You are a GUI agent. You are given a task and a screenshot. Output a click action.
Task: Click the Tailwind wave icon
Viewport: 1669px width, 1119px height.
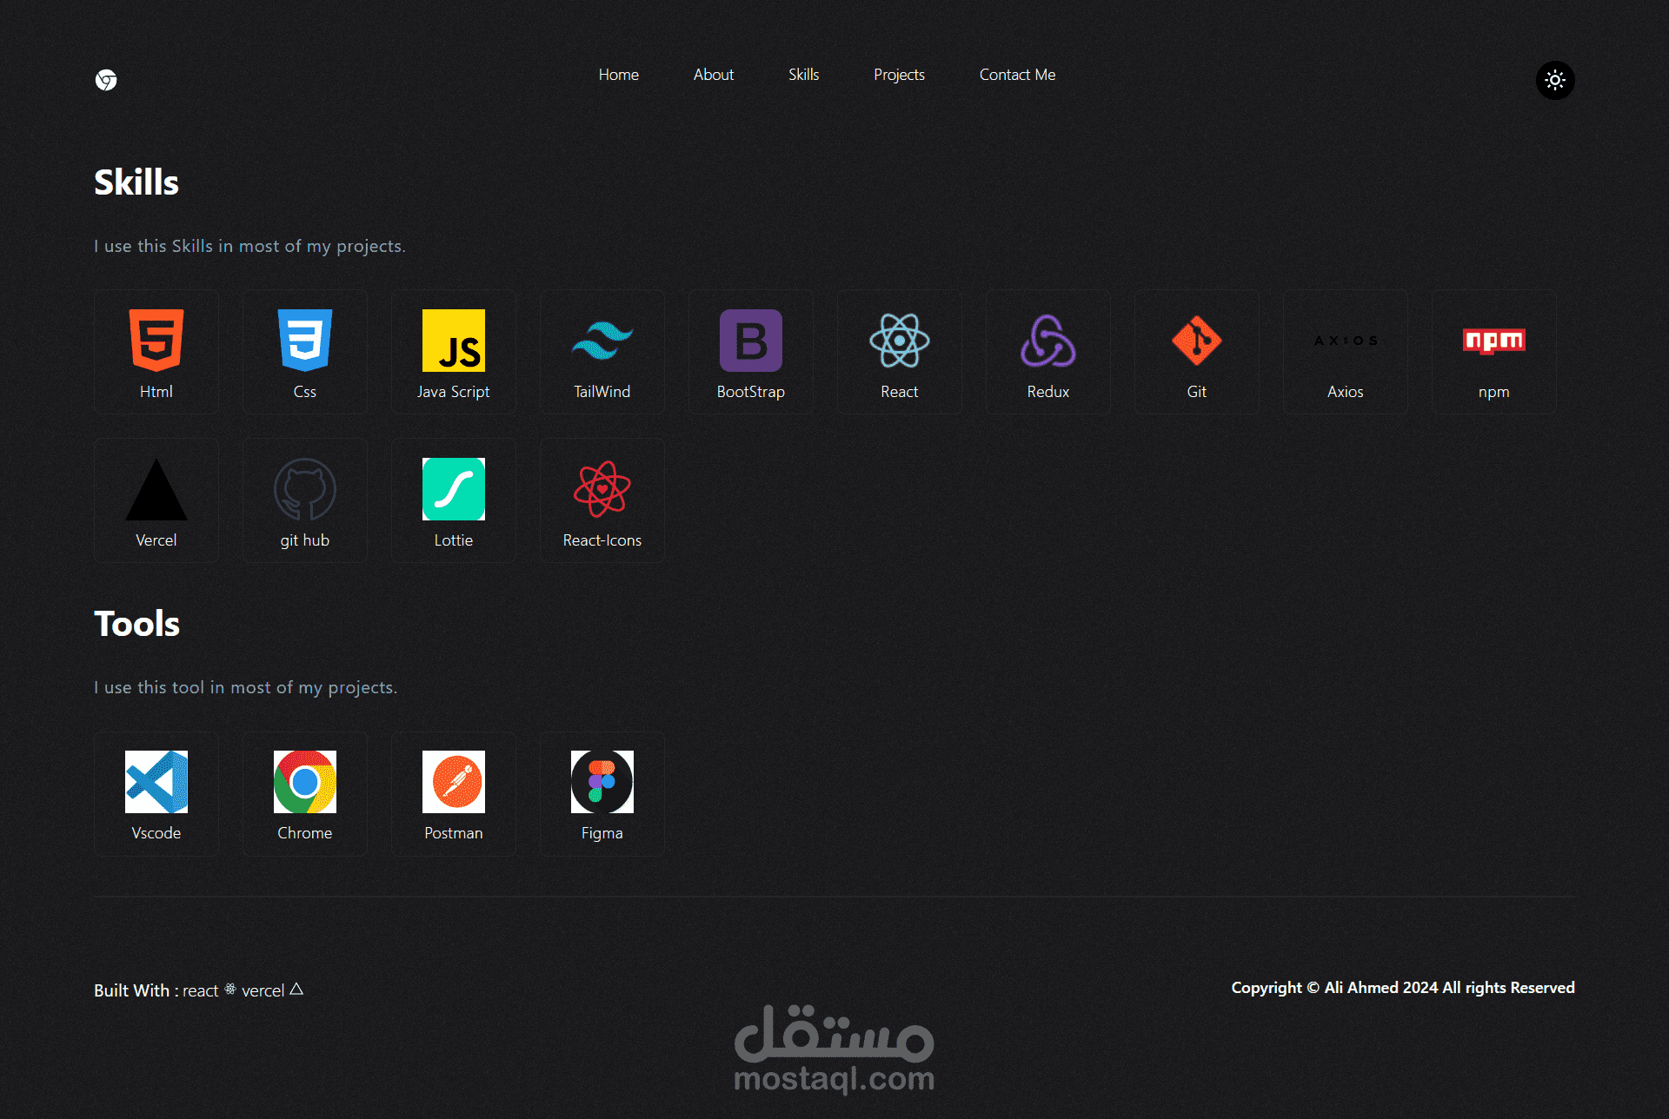pyautogui.click(x=602, y=340)
